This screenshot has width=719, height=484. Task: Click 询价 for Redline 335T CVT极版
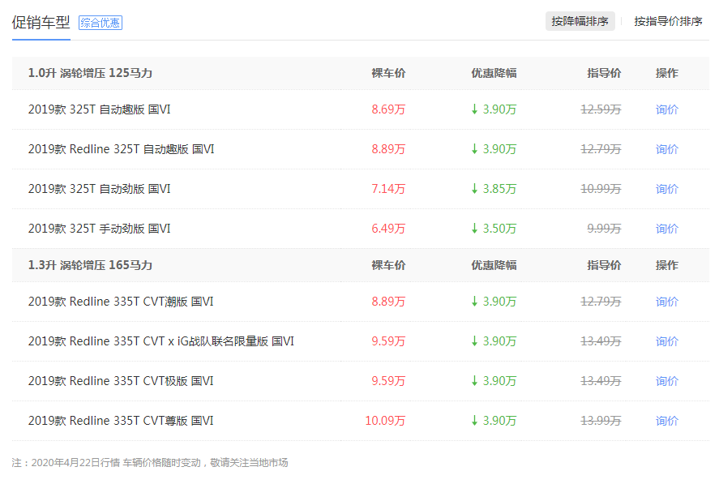667,381
